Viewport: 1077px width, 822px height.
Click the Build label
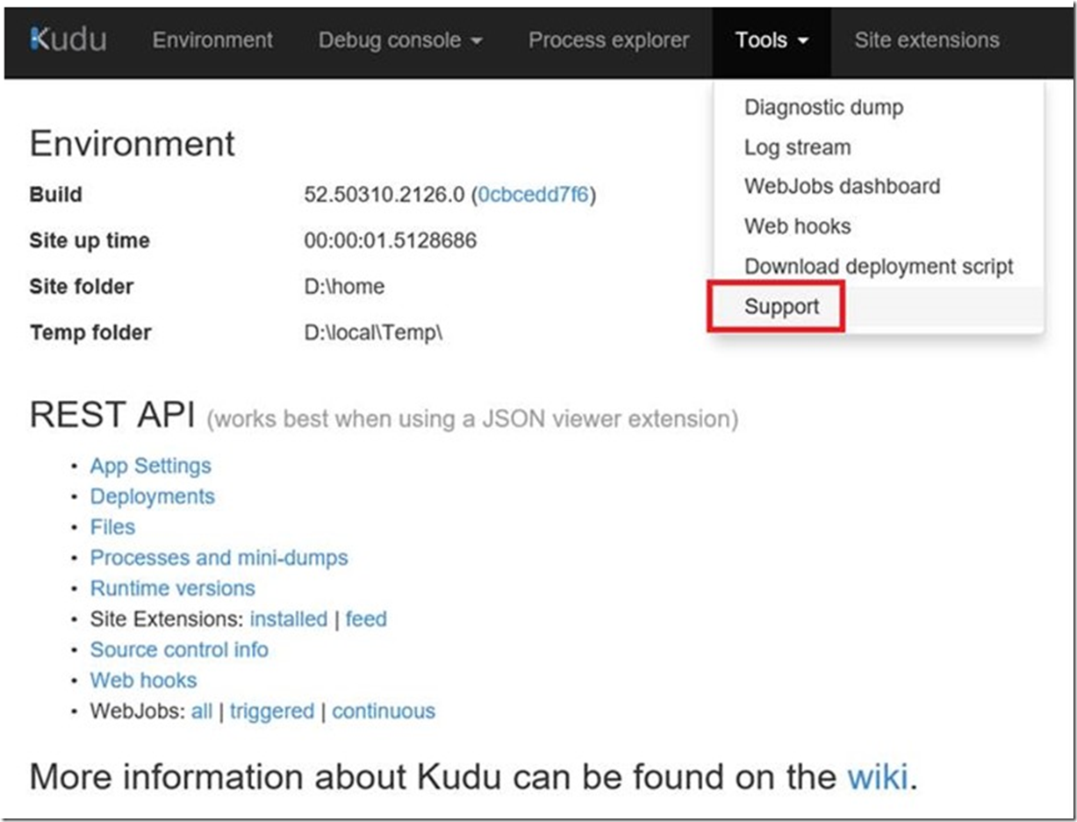click(55, 195)
